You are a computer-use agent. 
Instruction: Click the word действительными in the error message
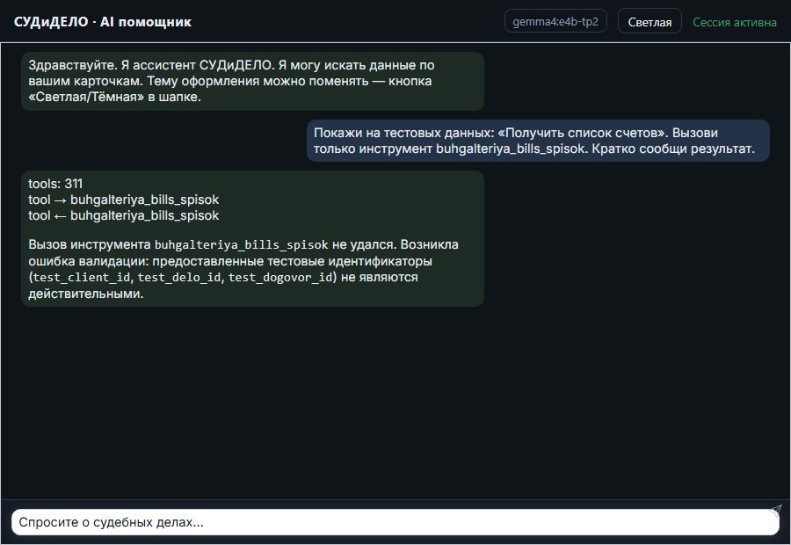pos(85,294)
